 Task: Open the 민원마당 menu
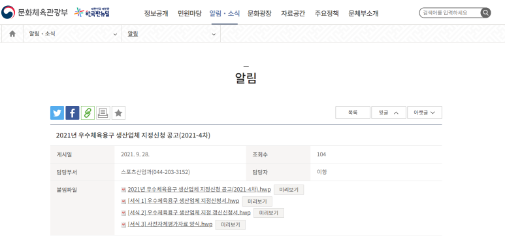(x=189, y=14)
